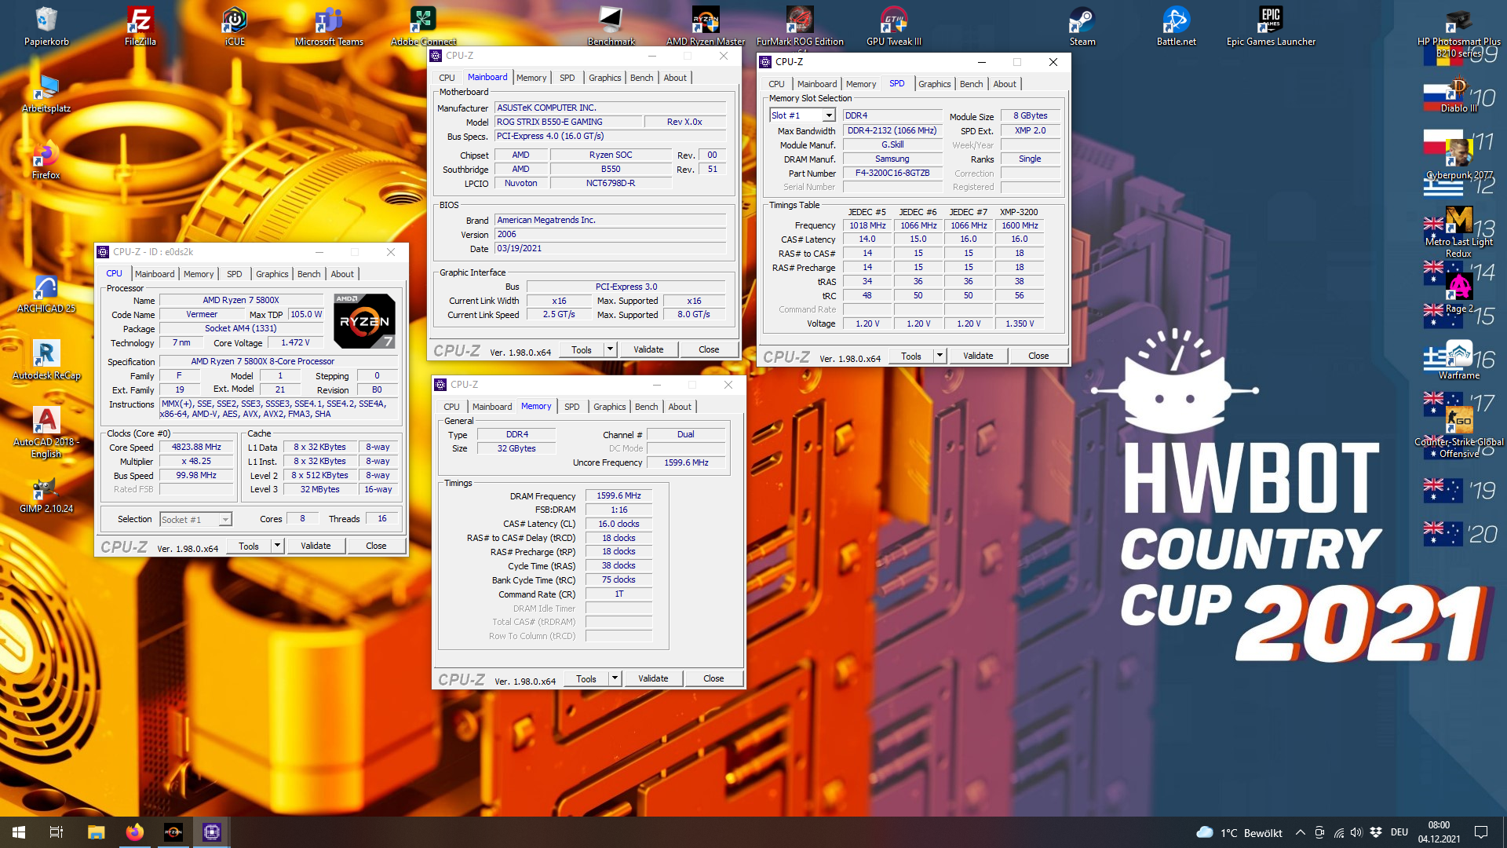The image size is (1507, 848).
Task: Open Bench tab in CPU-Z e0ds2k window
Action: pos(308,274)
